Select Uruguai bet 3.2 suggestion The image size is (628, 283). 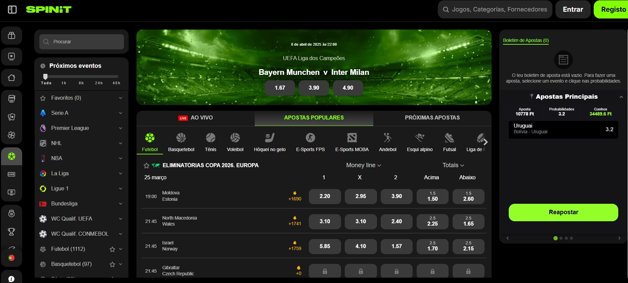click(x=563, y=130)
